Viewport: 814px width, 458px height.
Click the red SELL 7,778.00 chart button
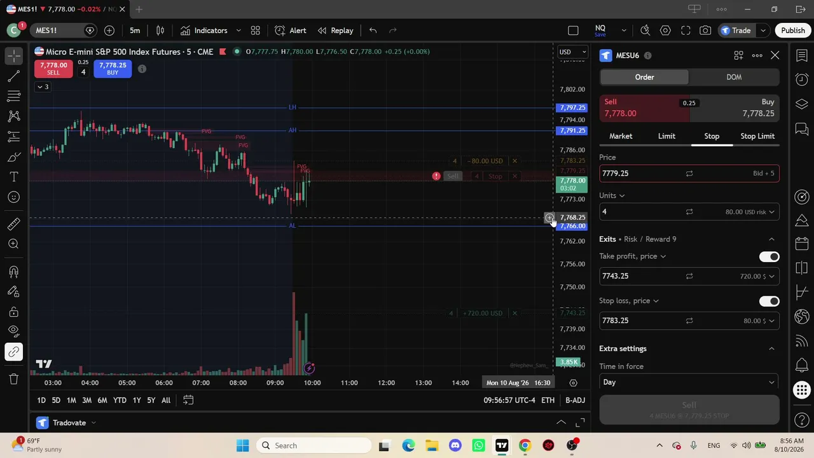pos(53,69)
